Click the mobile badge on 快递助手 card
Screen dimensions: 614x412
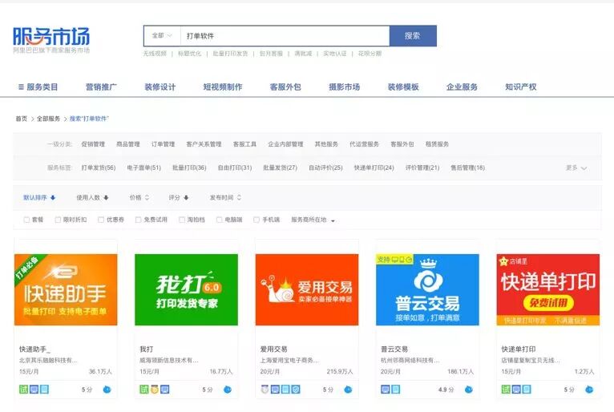coord(44,390)
